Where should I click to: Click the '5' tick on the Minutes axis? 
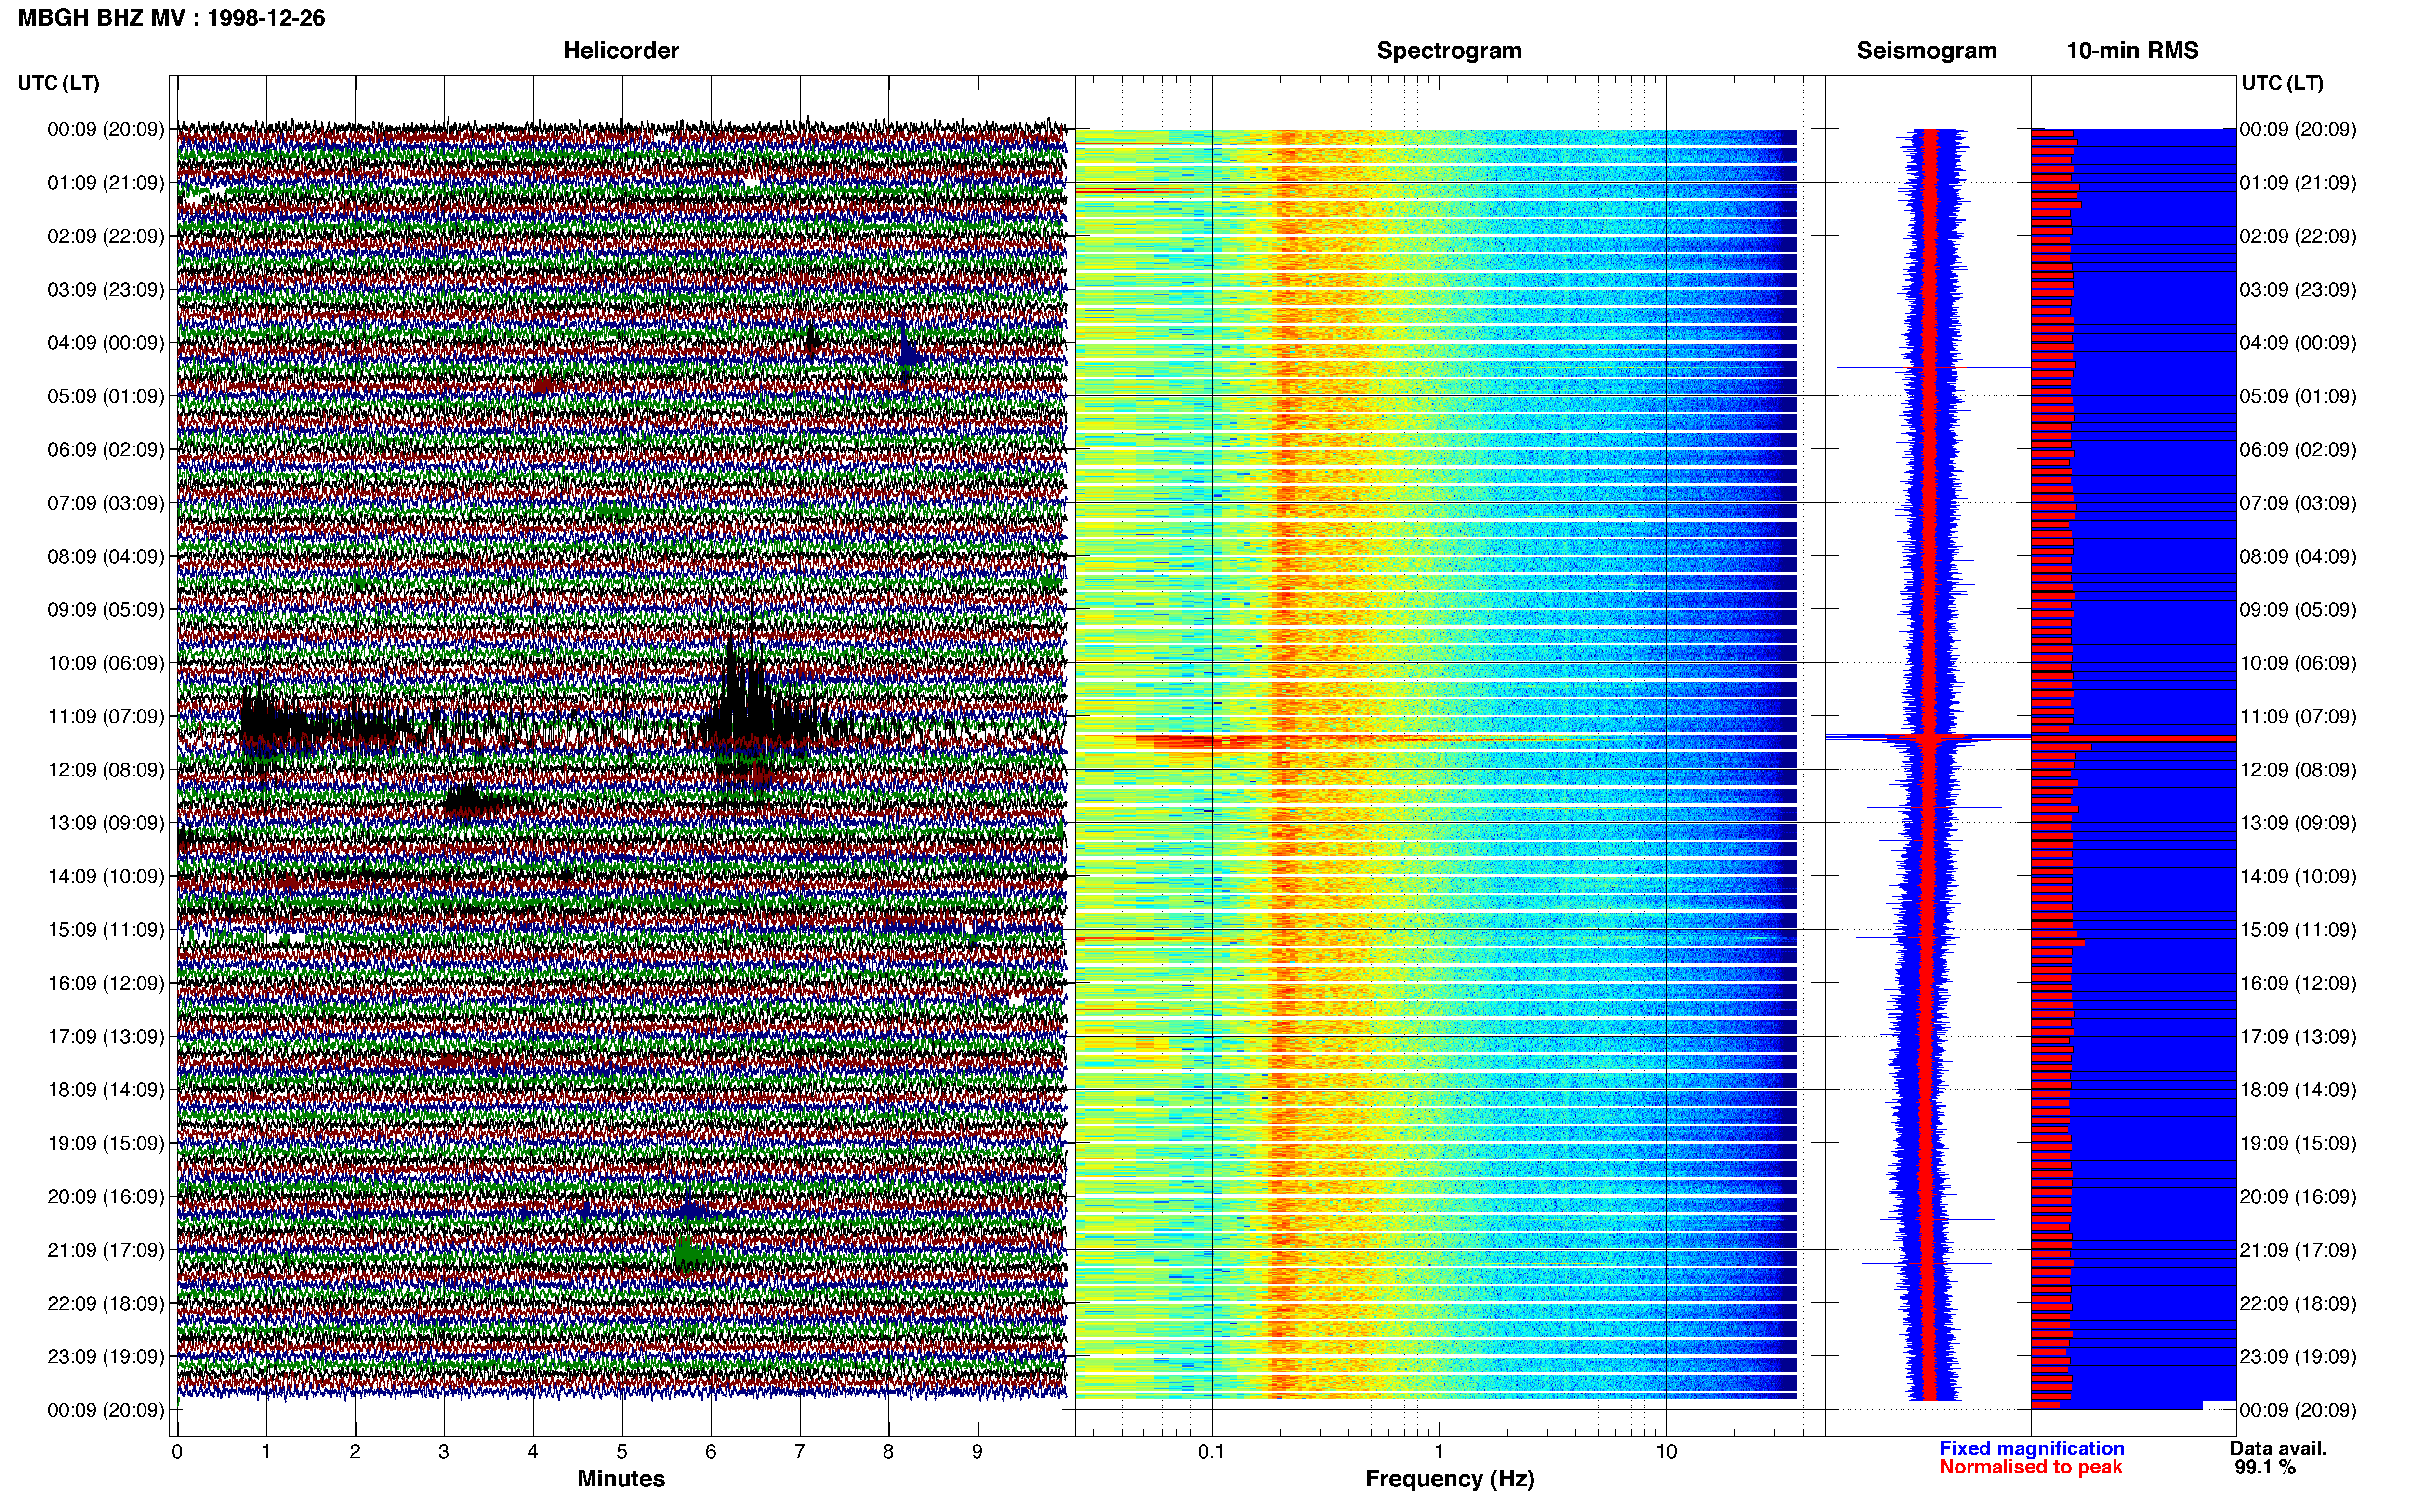pyautogui.click(x=622, y=1451)
